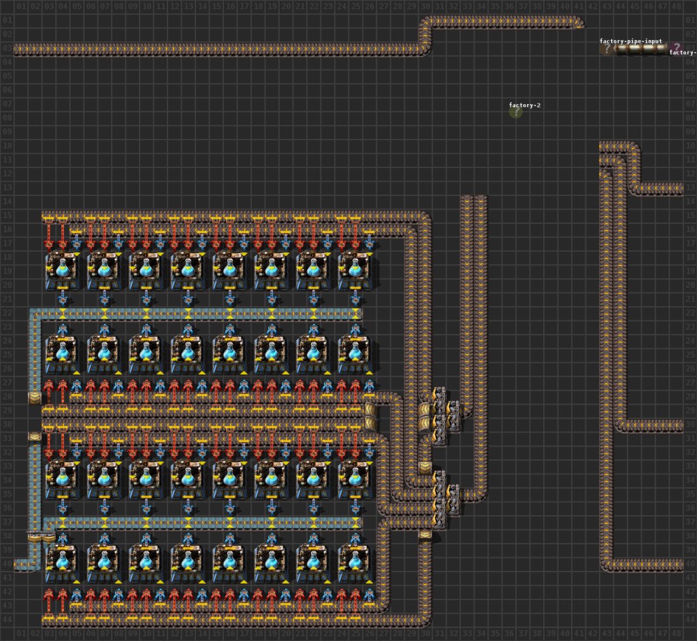Select the rightmost splitter in the upper splitter cluster
The image size is (697, 641).
[453, 415]
